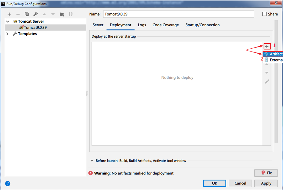Go to Startup/Connection tab
The image size is (283, 190).
(202, 25)
